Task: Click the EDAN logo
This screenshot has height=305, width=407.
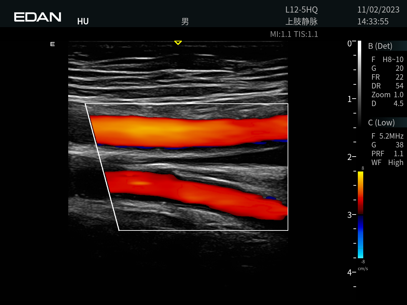Action: 38,17
